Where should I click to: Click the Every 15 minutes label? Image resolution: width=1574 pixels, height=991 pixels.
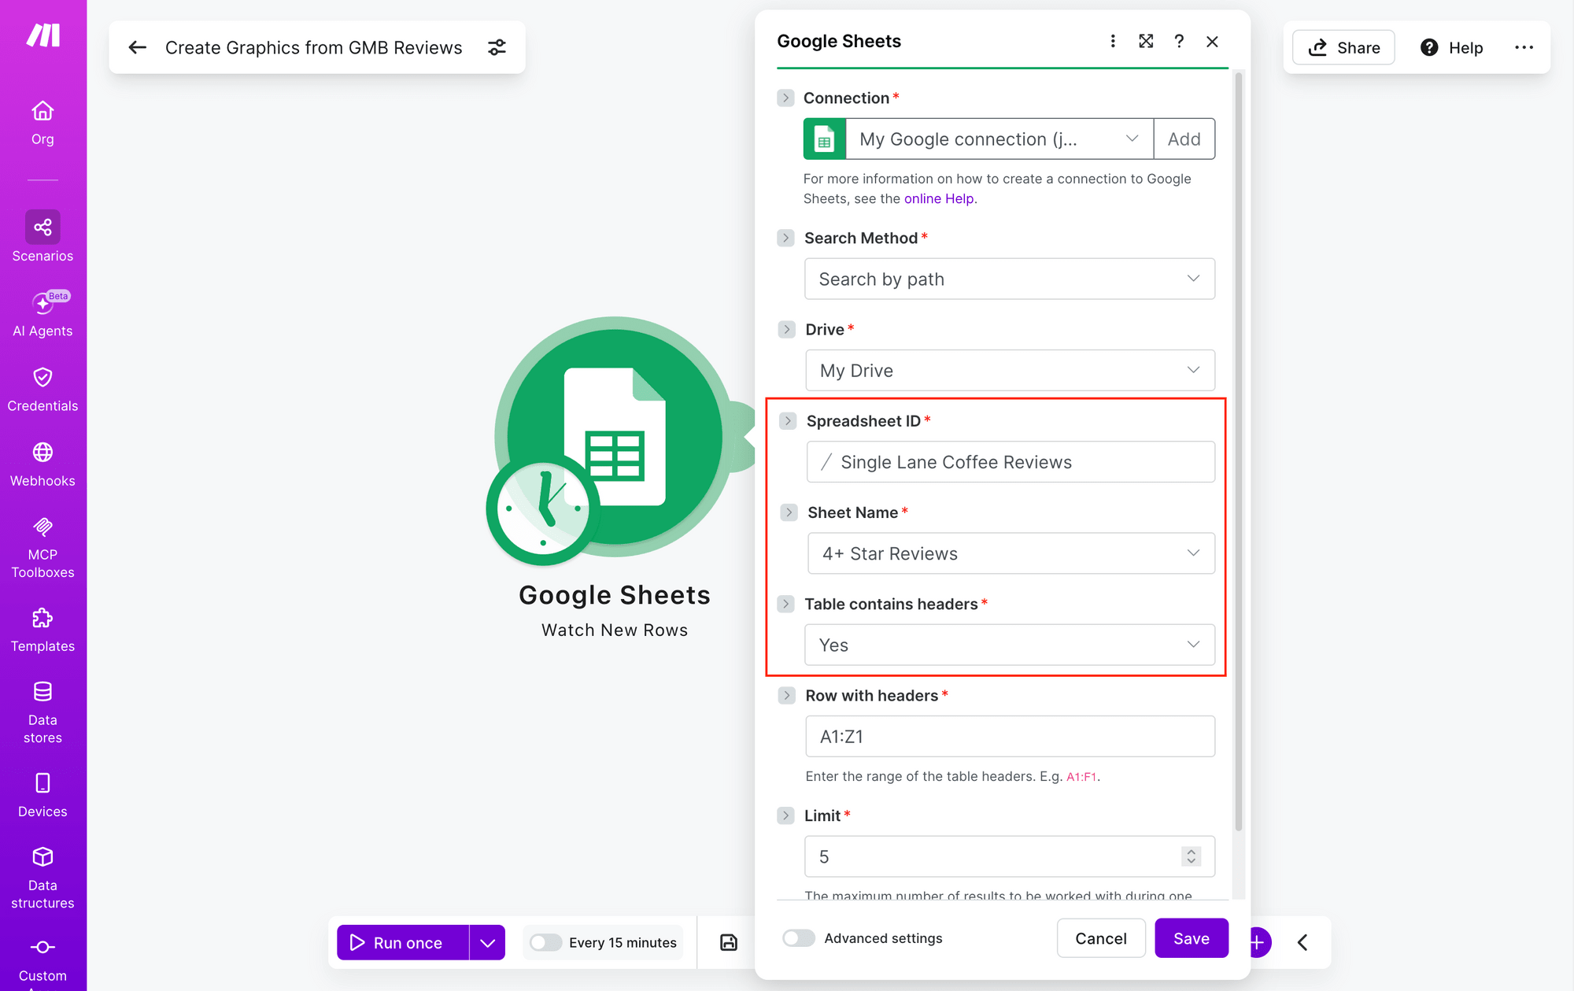[623, 942]
